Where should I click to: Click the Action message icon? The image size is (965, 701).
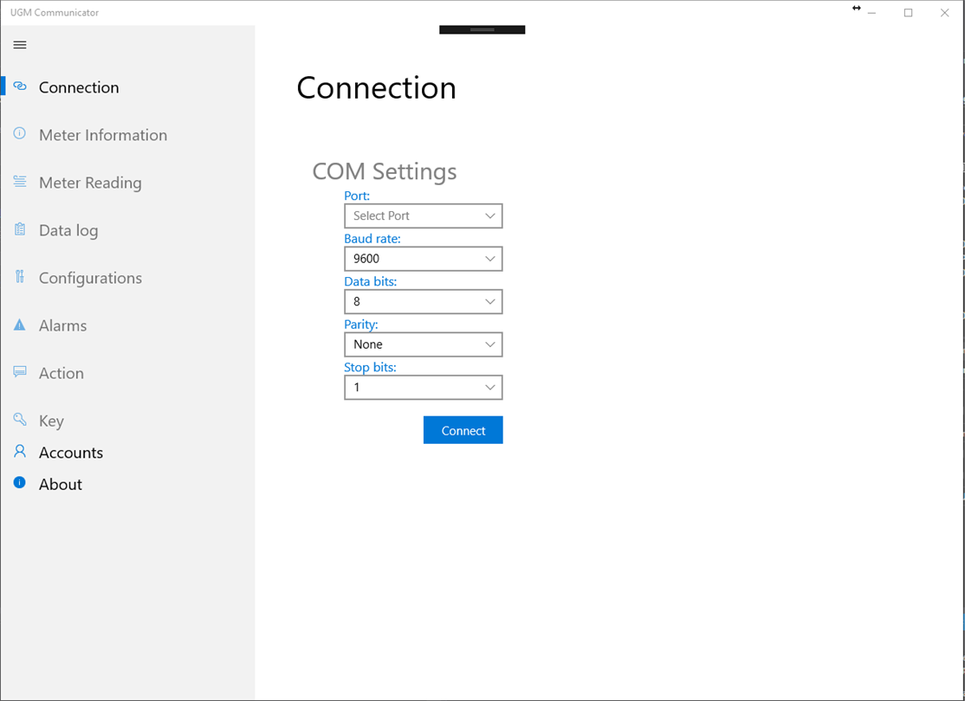[20, 372]
